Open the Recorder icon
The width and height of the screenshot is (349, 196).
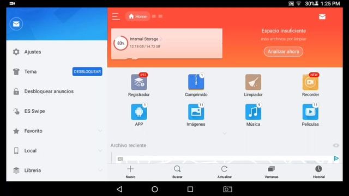tap(310, 82)
